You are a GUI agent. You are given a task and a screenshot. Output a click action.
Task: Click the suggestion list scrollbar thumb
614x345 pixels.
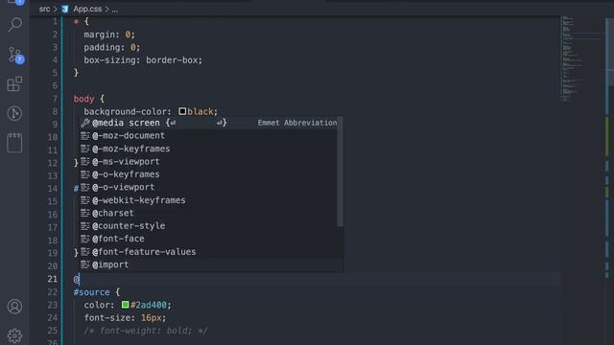point(340,172)
